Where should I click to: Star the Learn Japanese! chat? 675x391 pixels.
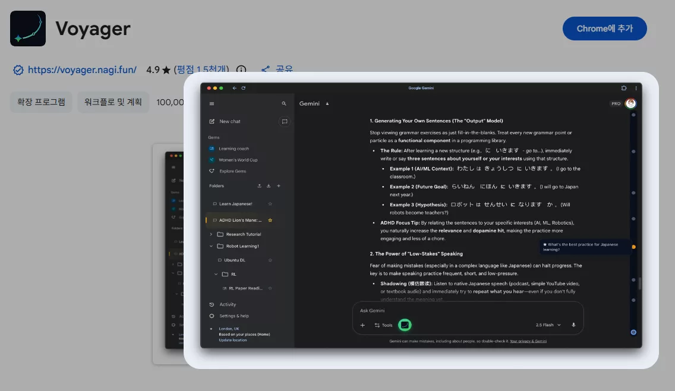270,204
